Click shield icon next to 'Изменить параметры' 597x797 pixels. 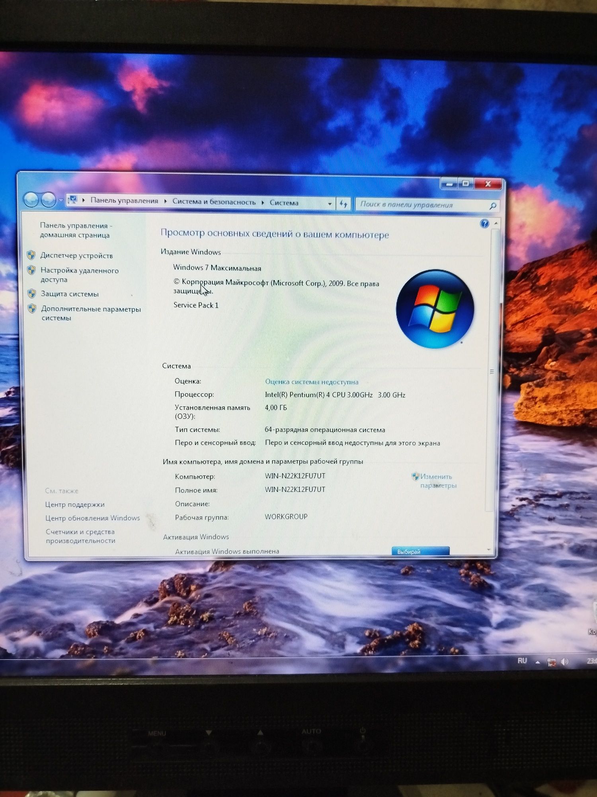pos(415,476)
